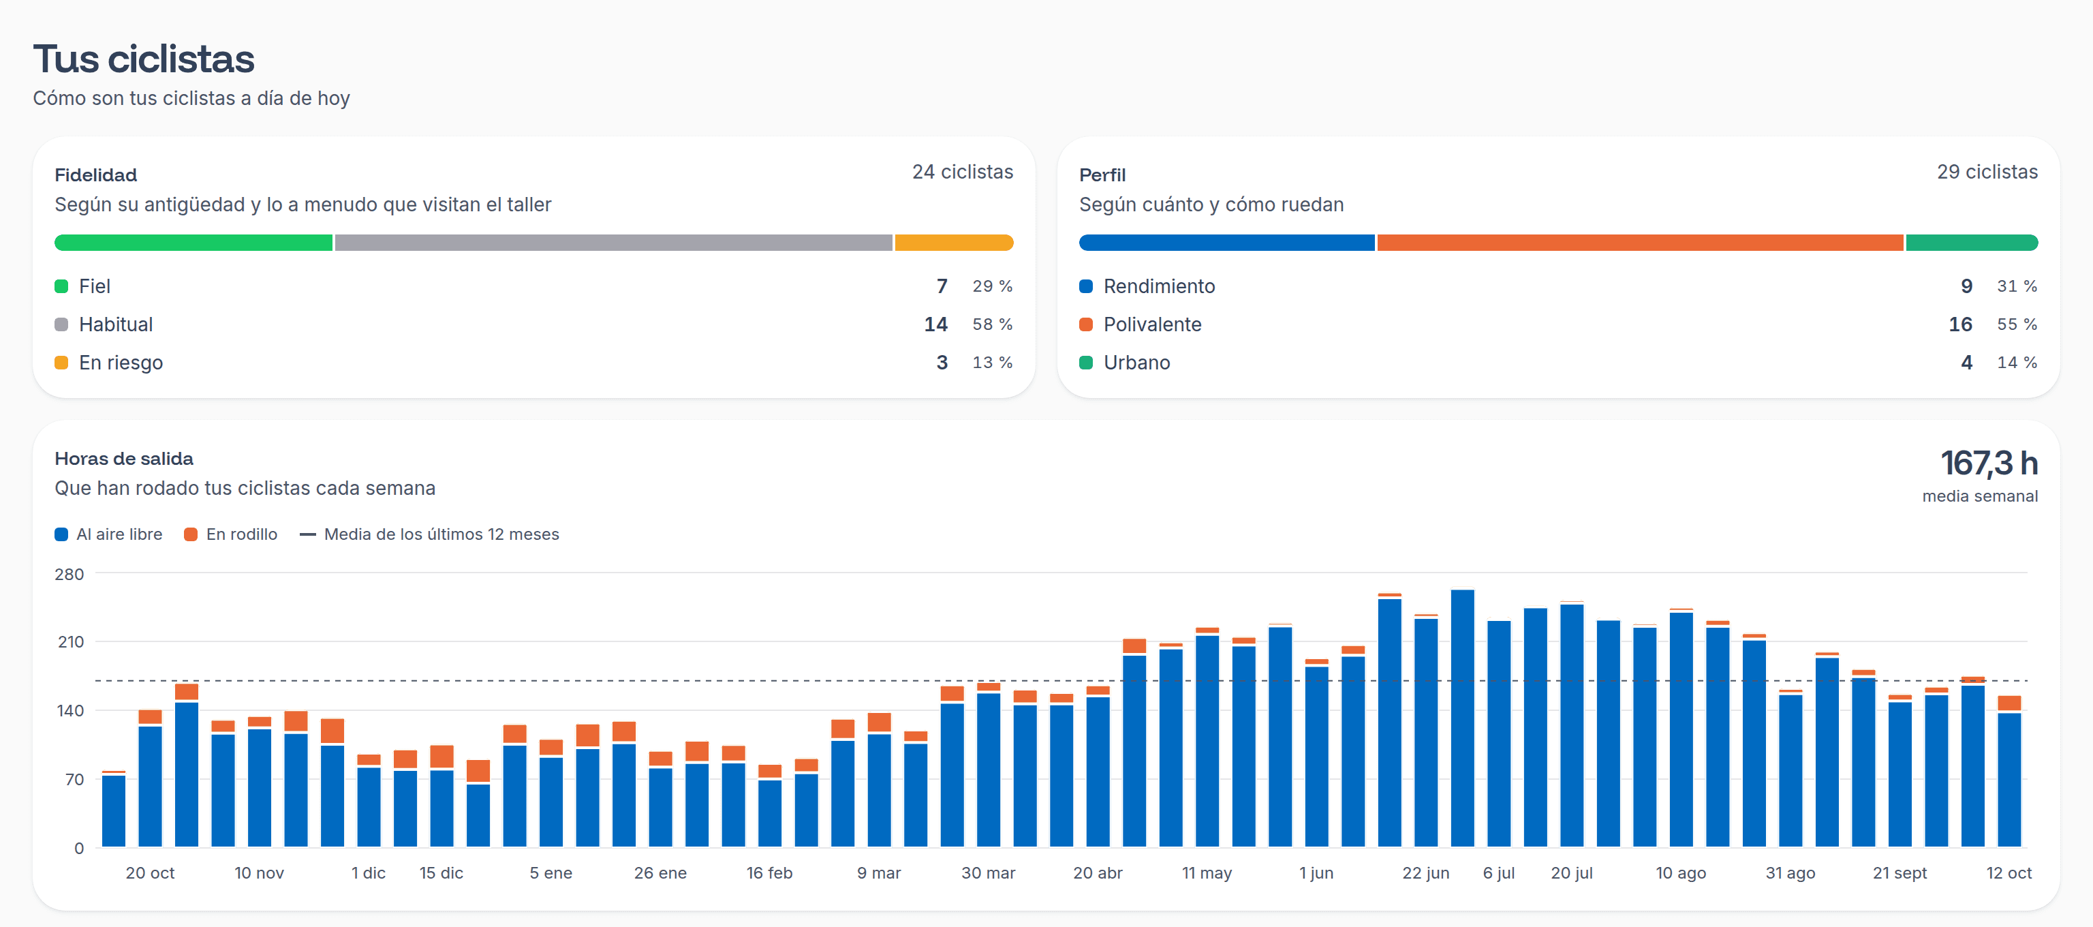Click the Perfil card title
Screen dimensions: 2093x927
[x=1102, y=174]
